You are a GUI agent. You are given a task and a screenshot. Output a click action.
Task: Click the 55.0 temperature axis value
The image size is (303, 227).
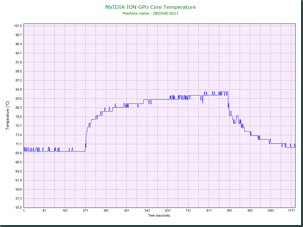click(x=18, y=208)
